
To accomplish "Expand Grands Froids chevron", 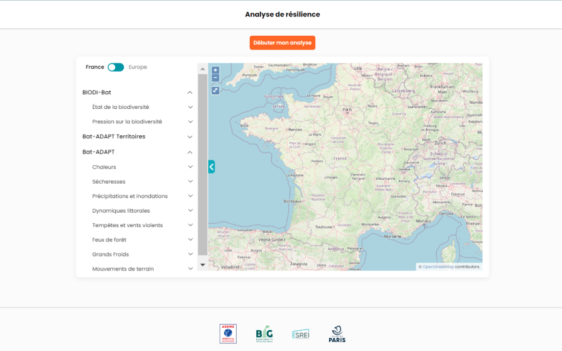I will pos(190,254).
